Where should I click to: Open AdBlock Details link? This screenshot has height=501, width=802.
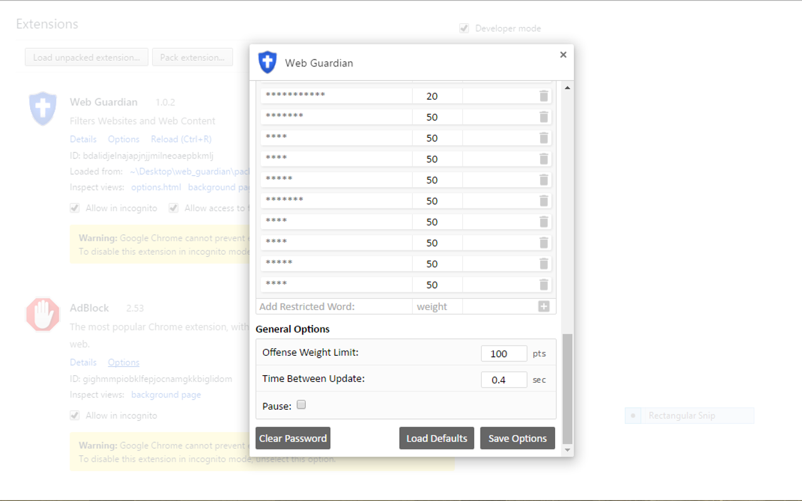[x=83, y=363]
